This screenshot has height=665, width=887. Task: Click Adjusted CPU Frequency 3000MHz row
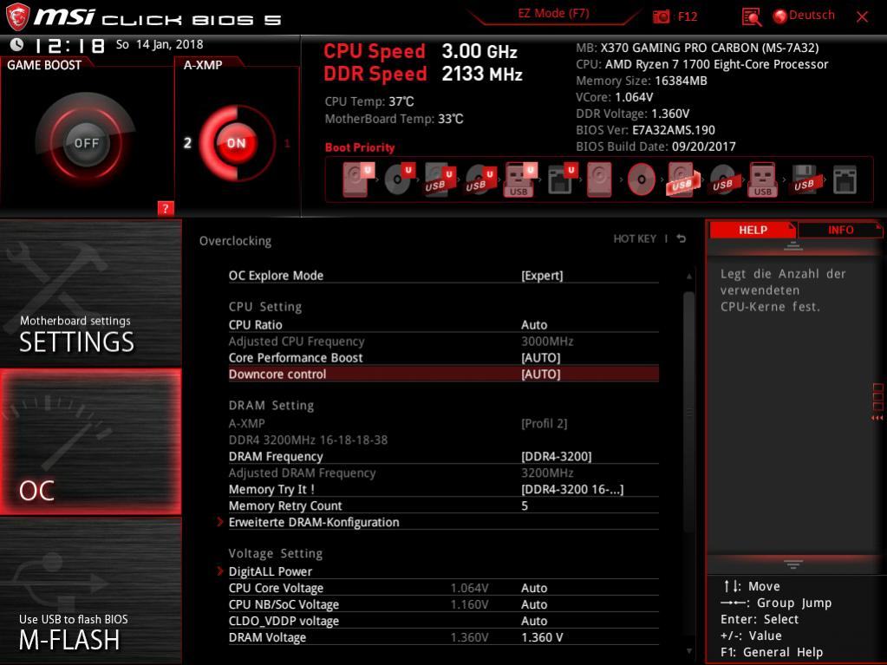444,341
